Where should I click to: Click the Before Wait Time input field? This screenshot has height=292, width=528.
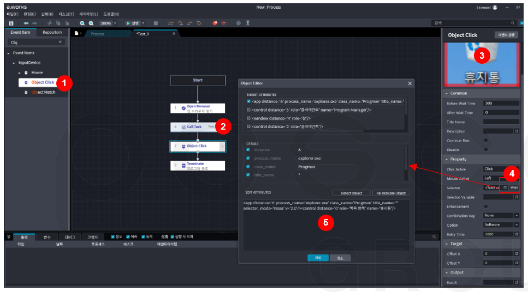point(500,103)
